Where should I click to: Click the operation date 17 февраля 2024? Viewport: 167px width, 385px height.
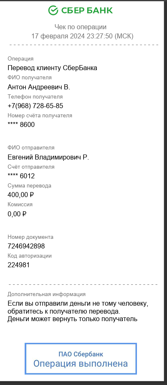coord(58,36)
